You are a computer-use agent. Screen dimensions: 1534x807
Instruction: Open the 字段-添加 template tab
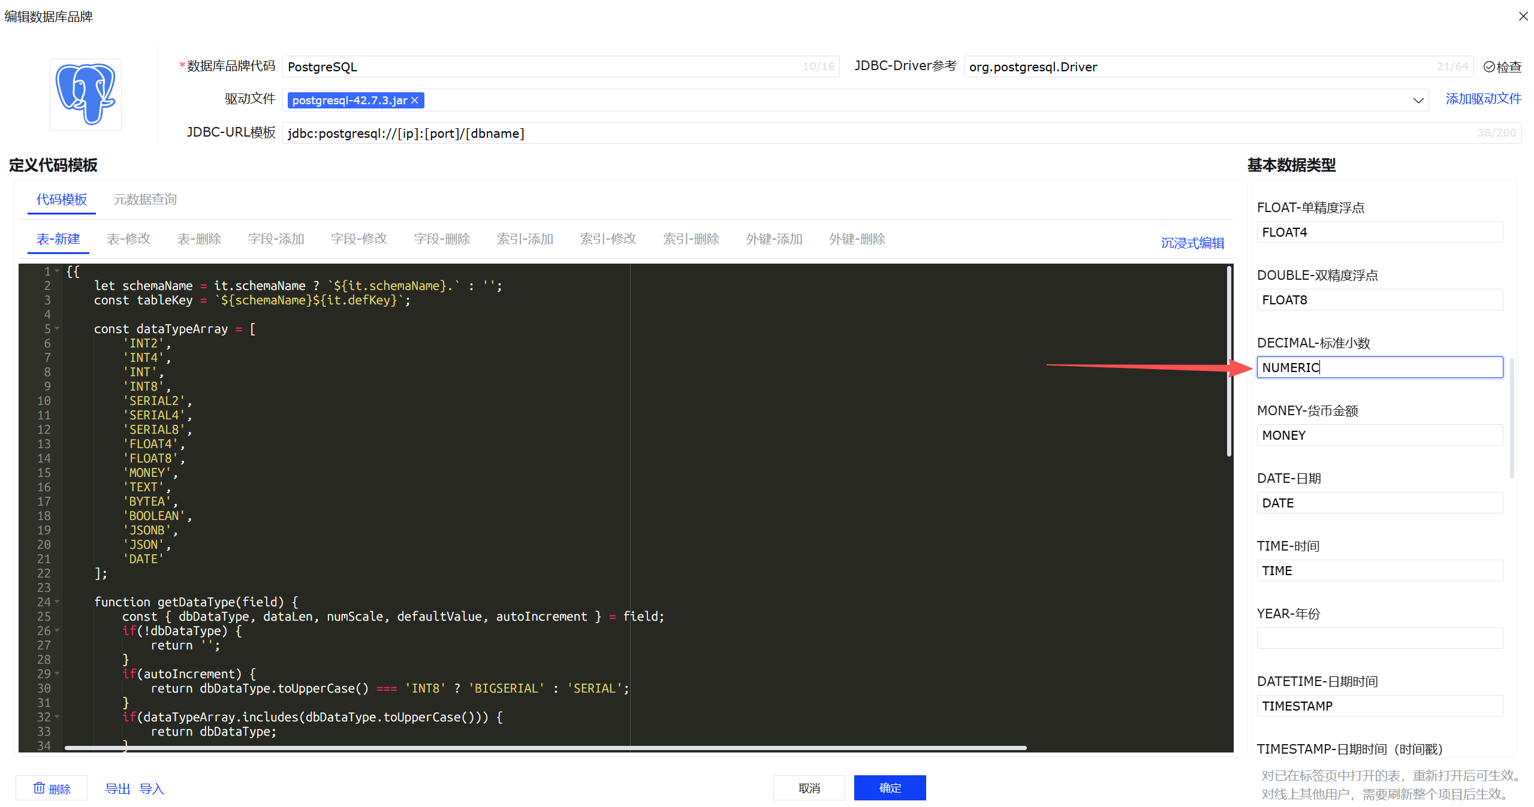click(x=276, y=239)
